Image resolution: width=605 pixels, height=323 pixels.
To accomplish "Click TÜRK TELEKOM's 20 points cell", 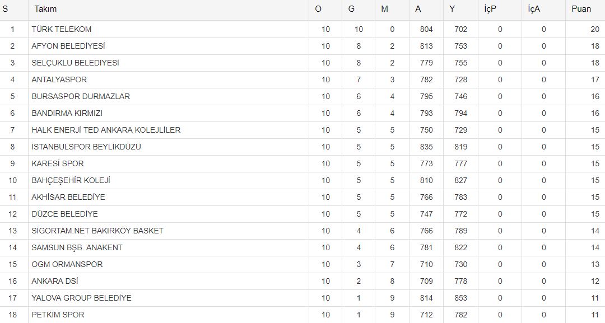I will tap(594, 29).
